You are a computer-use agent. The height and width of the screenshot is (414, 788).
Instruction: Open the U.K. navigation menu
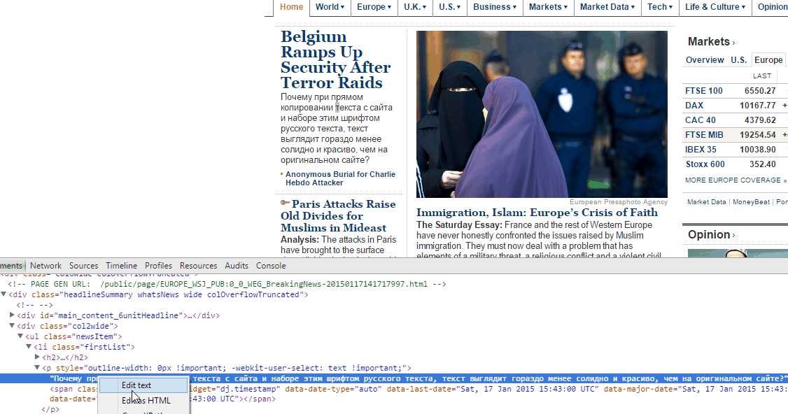(x=415, y=7)
